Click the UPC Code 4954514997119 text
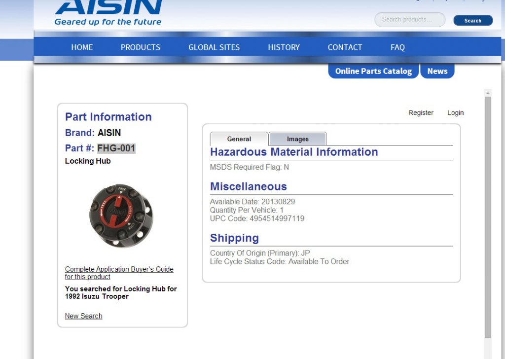Viewport: 505px width, 359px height. (257, 218)
